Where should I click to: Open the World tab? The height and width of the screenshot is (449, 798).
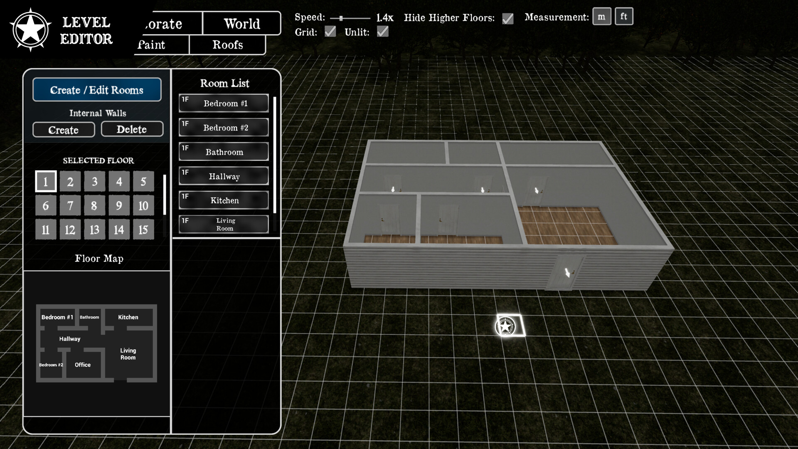pyautogui.click(x=241, y=24)
